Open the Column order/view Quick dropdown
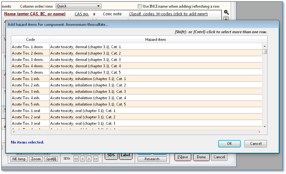This screenshot has height=174, width=286. pyautogui.click(x=78, y=6)
